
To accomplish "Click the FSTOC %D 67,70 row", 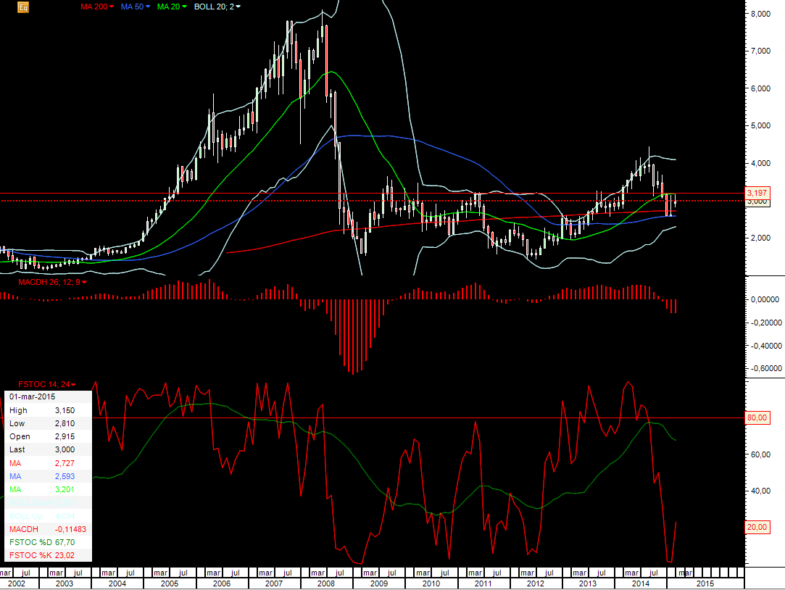I will [x=48, y=542].
